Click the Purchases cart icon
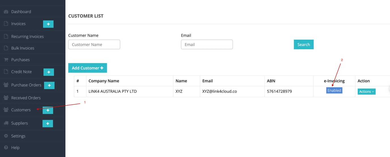This screenshot has width=390, height=157. (6, 60)
